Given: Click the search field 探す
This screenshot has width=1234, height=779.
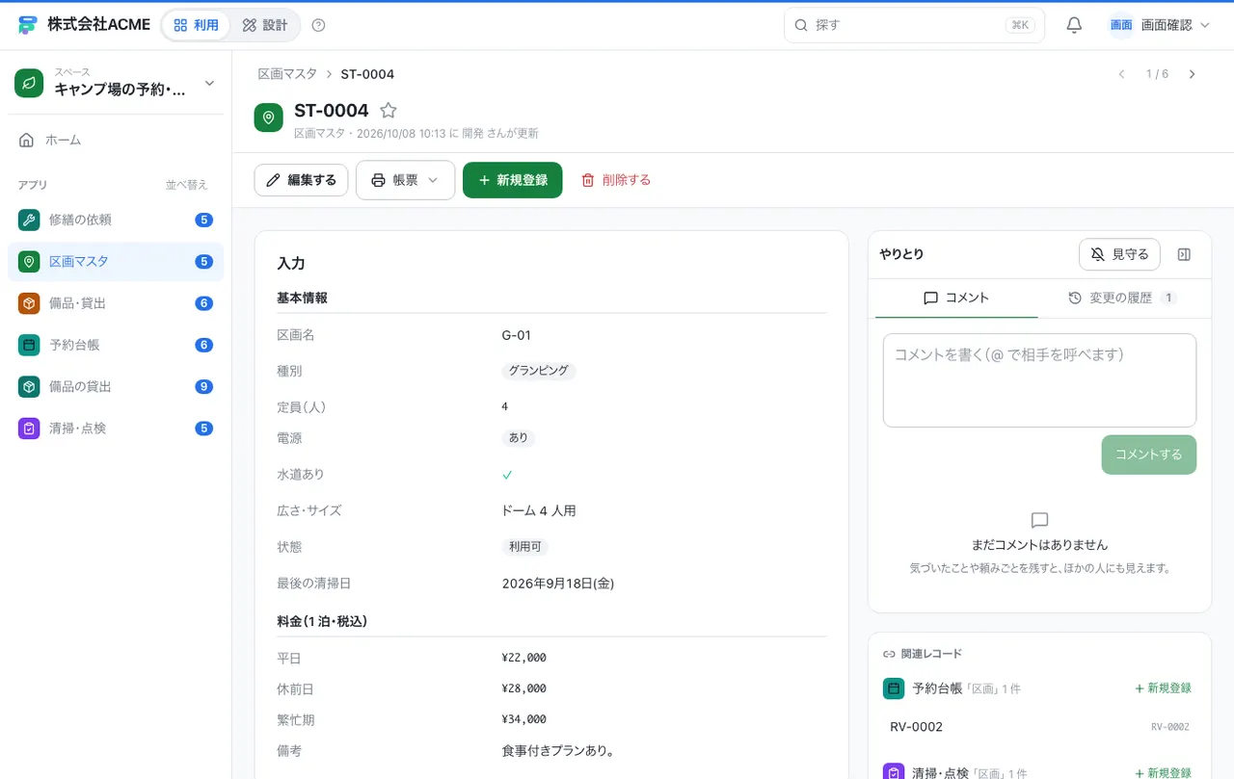Looking at the screenshot, I should tap(914, 25).
